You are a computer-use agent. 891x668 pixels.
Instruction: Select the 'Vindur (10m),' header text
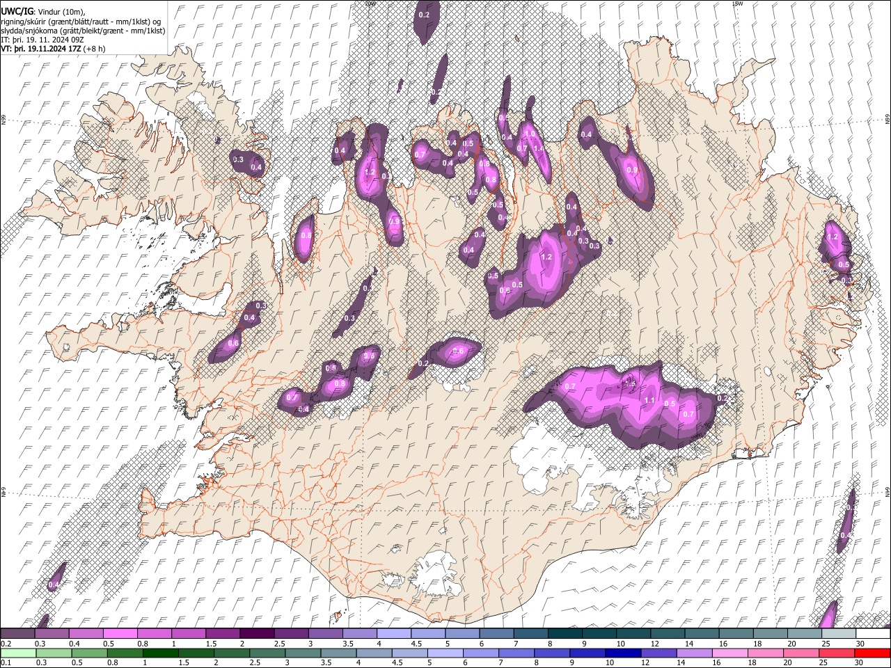pyautogui.click(x=61, y=12)
